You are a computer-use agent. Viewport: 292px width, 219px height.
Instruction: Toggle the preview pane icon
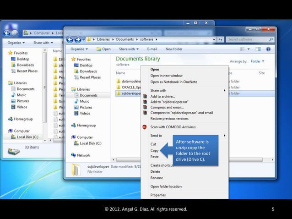point(258,49)
